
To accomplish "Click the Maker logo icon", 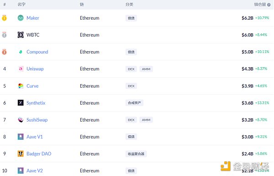I will point(21,18).
